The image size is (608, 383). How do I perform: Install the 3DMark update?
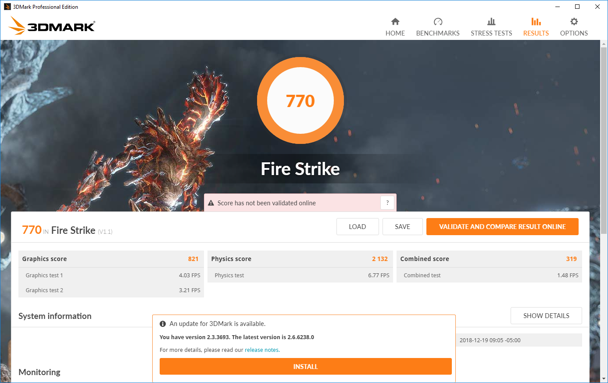click(305, 366)
